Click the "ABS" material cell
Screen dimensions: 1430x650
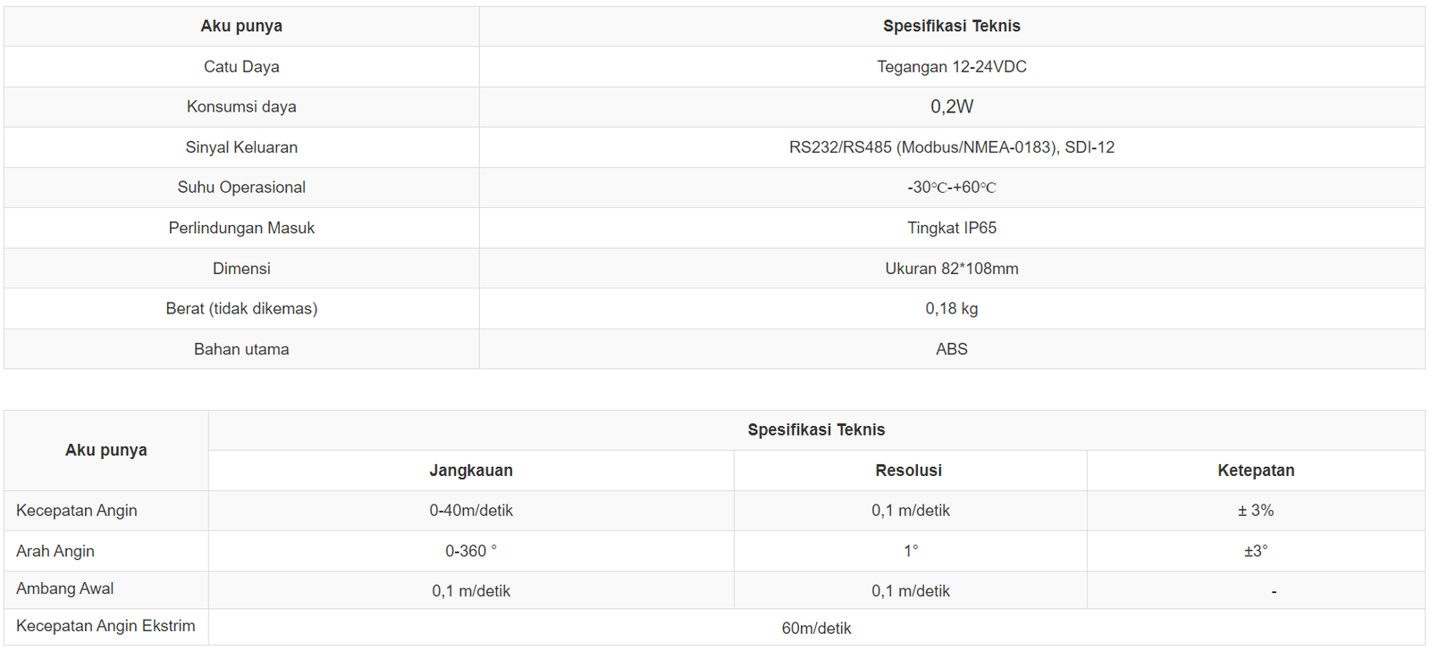[951, 349]
